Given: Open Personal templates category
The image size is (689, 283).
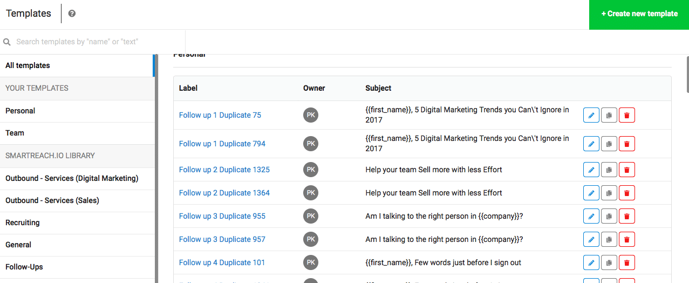Looking at the screenshot, I should (77, 111).
